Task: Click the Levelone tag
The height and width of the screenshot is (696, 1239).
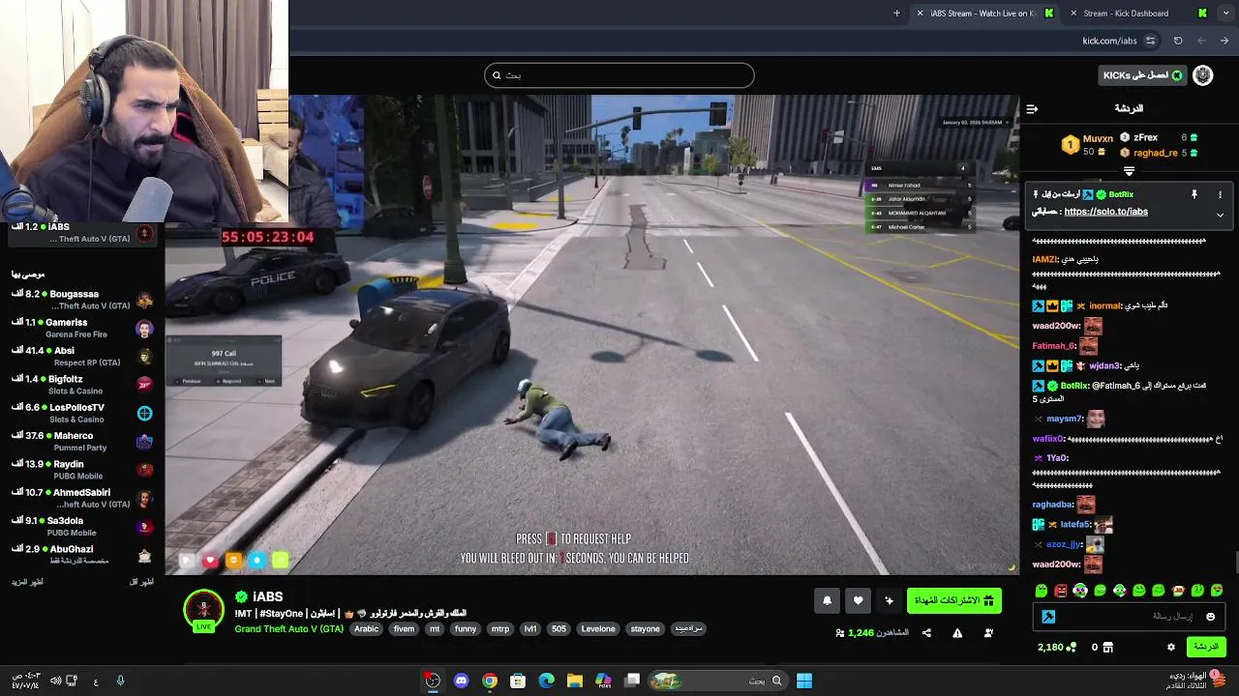Action: click(597, 629)
